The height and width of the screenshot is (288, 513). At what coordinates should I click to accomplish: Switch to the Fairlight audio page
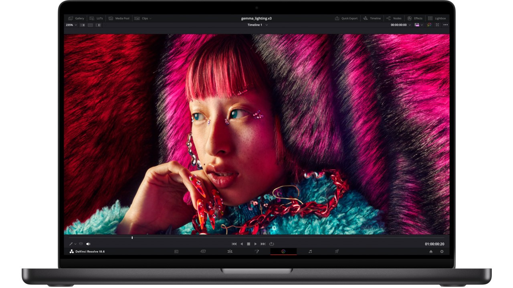point(310,252)
